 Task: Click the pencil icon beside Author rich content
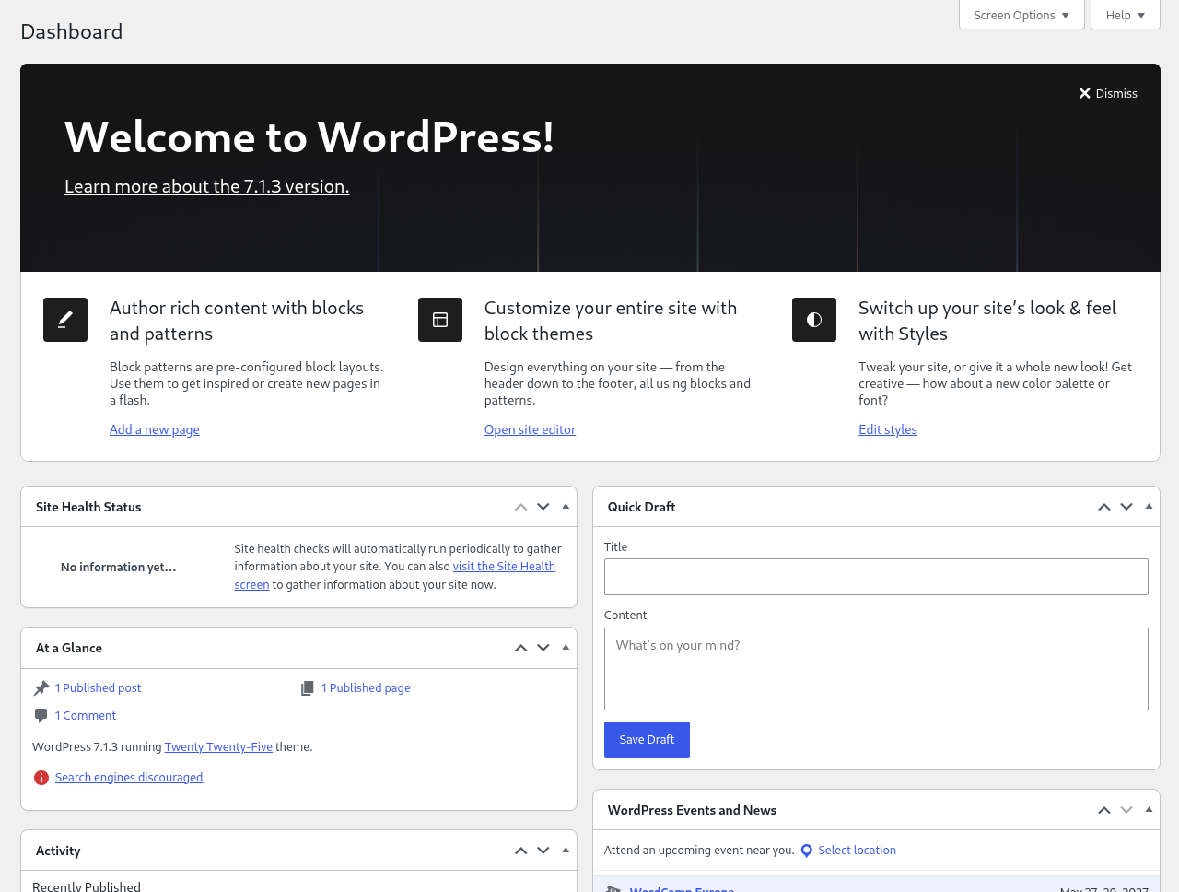(x=65, y=320)
